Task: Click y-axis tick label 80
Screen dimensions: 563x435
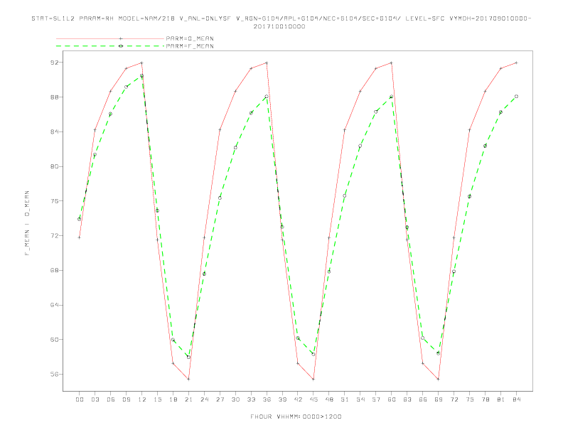Action: point(54,166)
